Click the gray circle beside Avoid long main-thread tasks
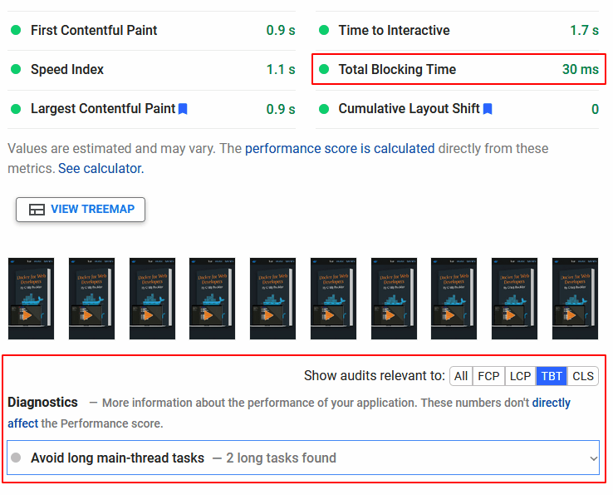 (x=16, y=458)
